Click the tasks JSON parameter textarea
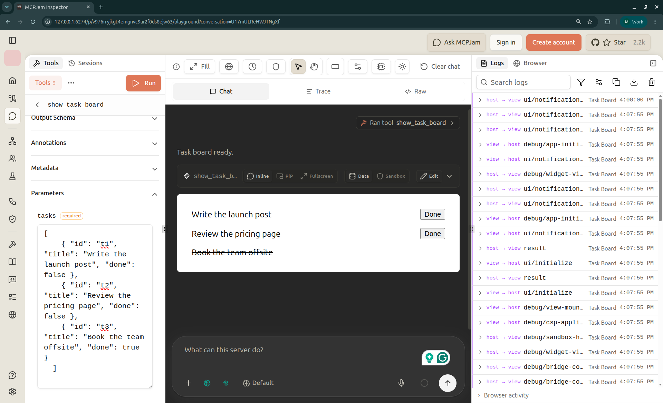This screenshot has height=403, width=663. click(x=95, y=306)
